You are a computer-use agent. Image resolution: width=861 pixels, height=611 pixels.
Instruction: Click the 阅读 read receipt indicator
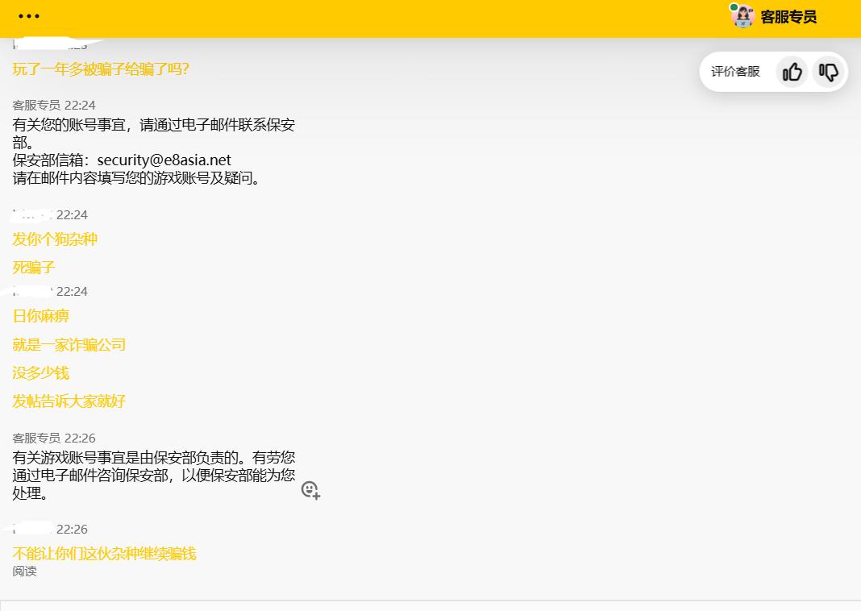pos(24,571)
